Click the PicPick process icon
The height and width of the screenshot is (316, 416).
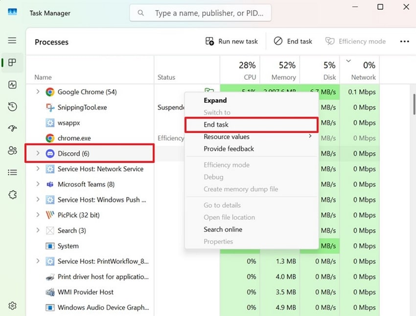pyautogui.click(x=50, y=215)
